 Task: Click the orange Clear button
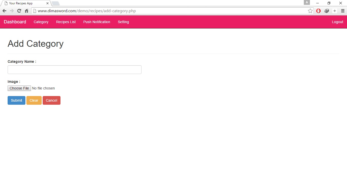point(34,100)
